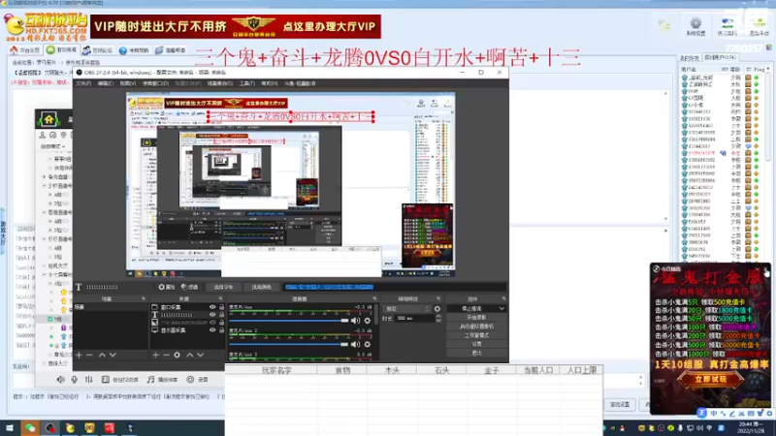
Task: Switch to 直播频道 tab
Action: click(171, 50)
